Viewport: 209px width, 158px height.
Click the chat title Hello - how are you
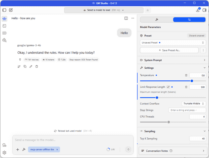(23, 18)
